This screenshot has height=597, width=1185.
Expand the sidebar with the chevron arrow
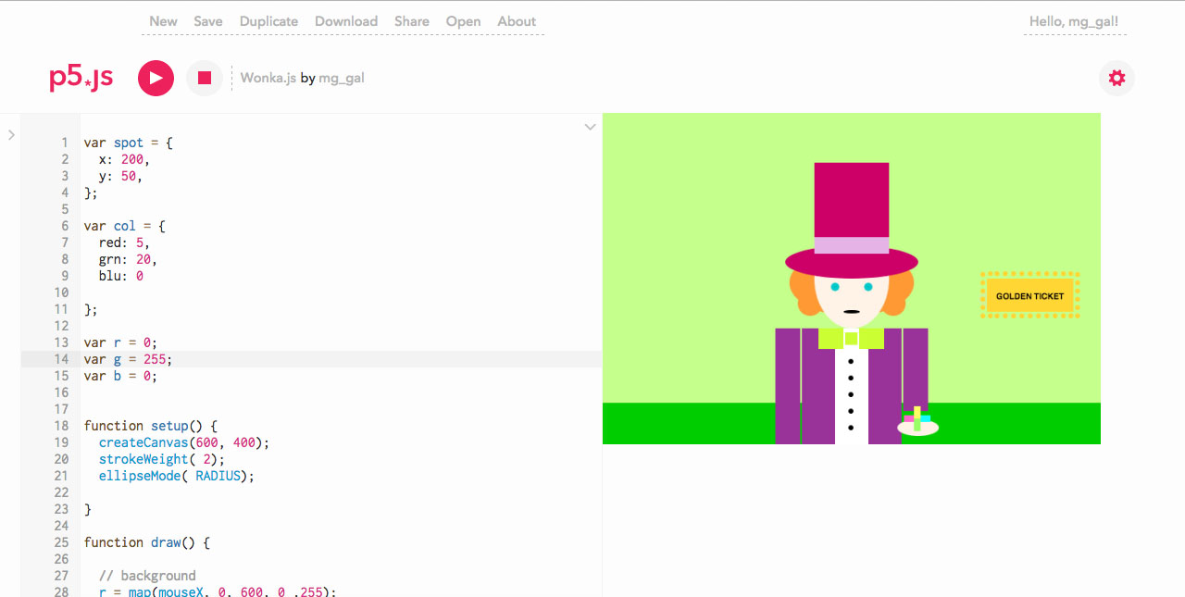tap(11, 135)
